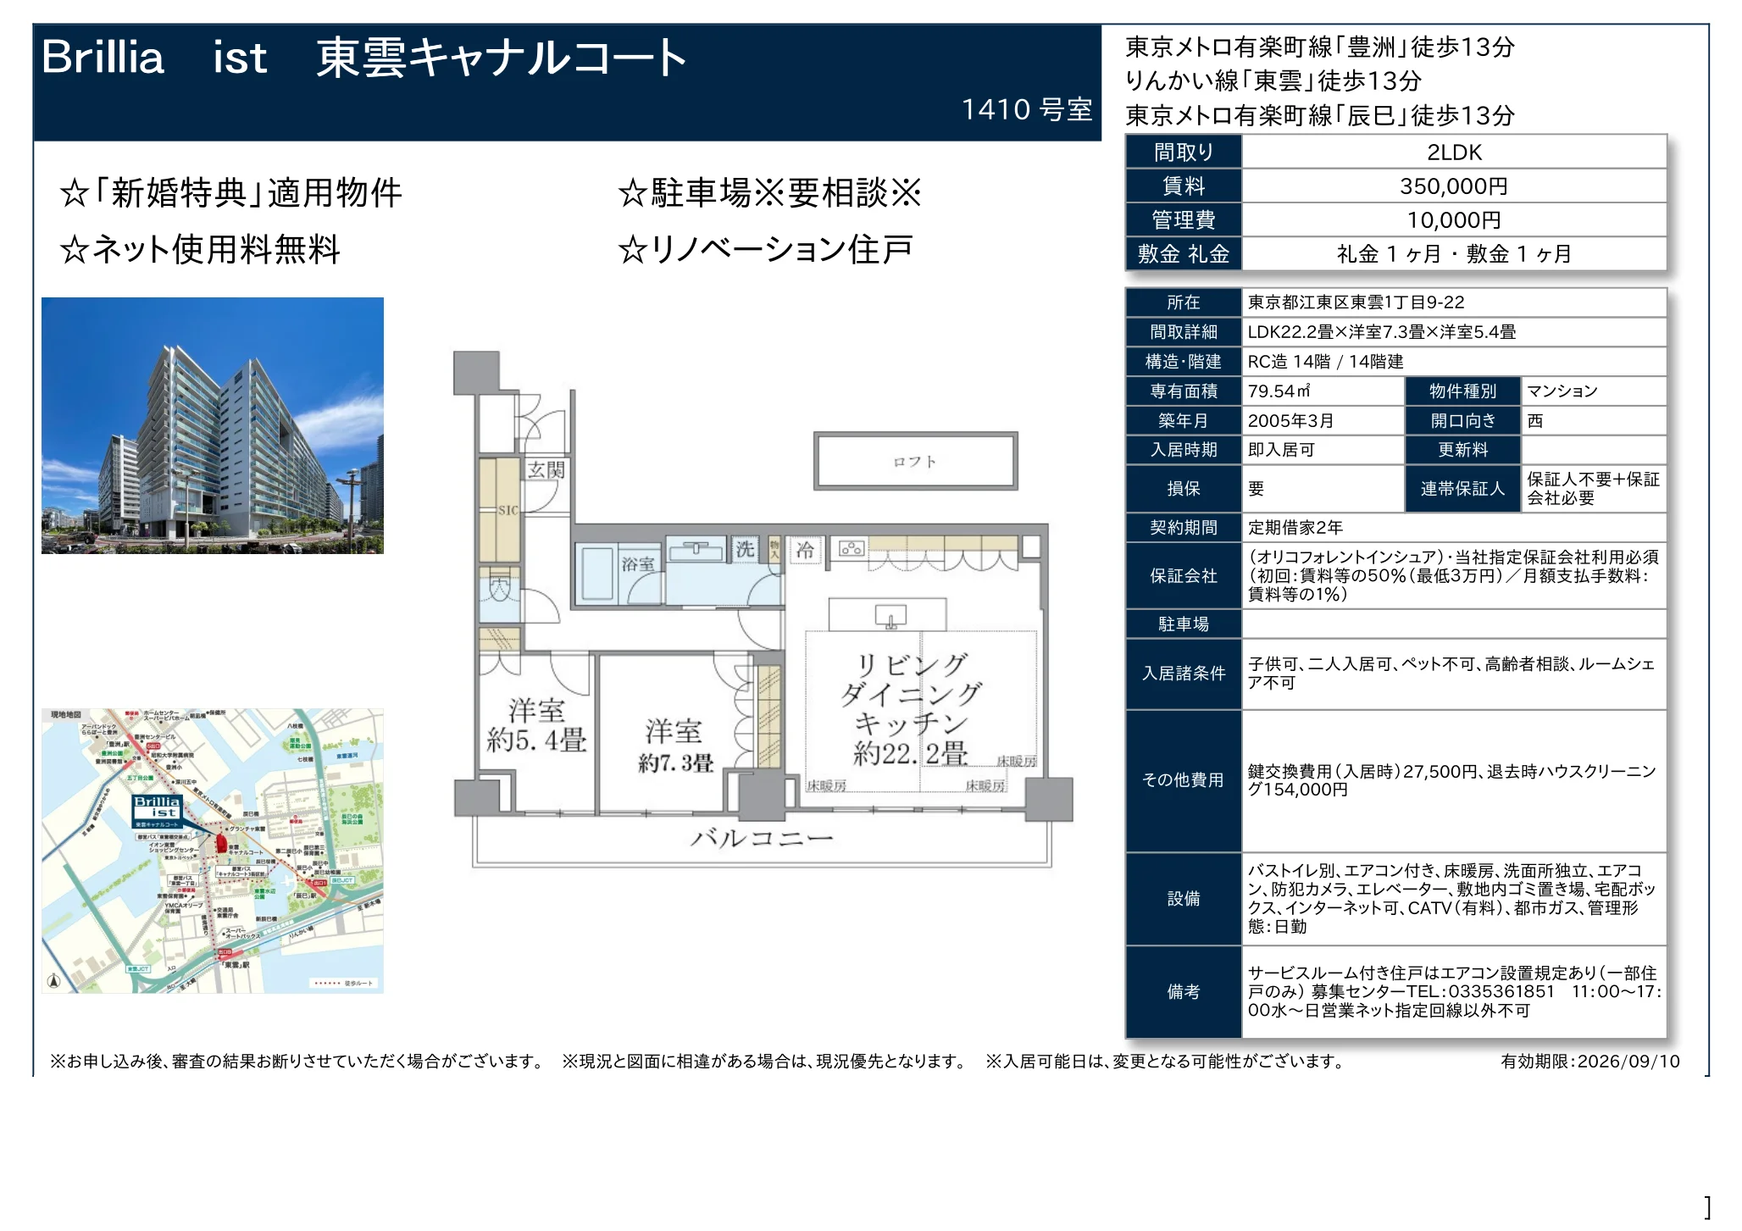
Task: Click the line mentioning「辰巳」徒歩13分
Action: 1320,115
